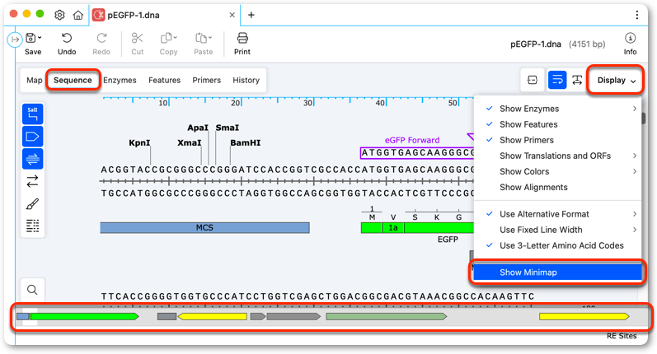Click the BamHI enzyme site label
Screen dimensions: 657x354
click(x=245, y=142)
